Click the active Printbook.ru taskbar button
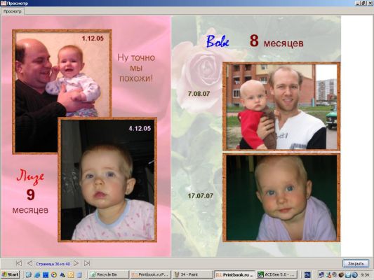This screenshot has width=374, height=280. (x=234, y=275)
